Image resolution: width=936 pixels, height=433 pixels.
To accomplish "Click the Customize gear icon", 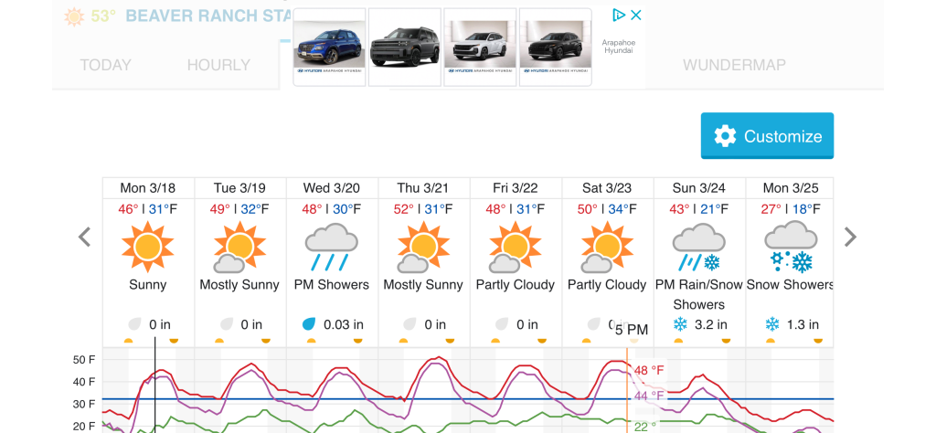I will [725, 136].
